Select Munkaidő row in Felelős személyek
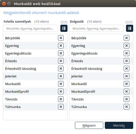 (x=35, y=84)
